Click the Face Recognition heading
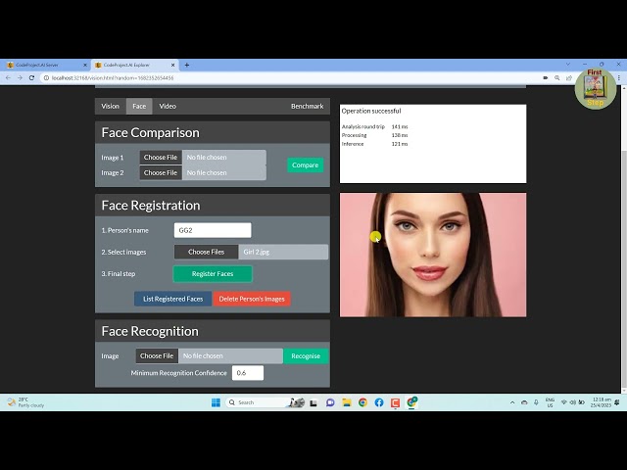The image size is (627, 470). click(x=150, y=331)
